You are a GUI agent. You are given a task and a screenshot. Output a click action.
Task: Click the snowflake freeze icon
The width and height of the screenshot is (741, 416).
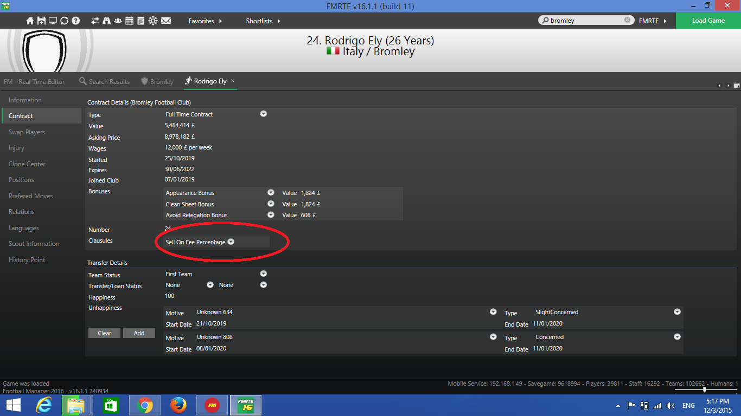tap(152, 21)
